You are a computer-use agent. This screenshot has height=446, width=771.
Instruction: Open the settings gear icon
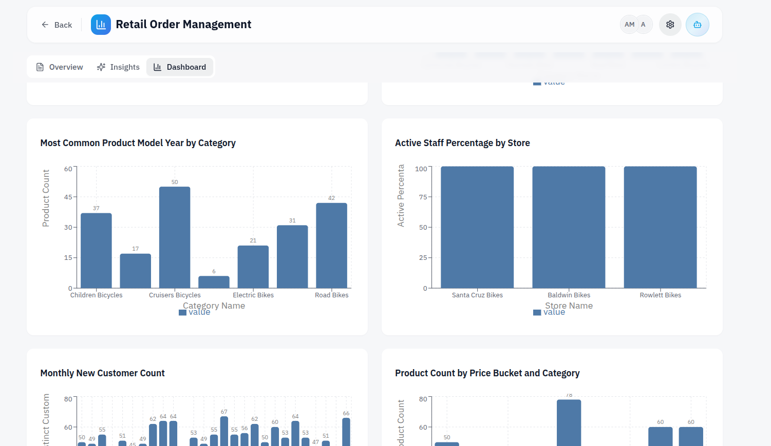pos(670,24)
